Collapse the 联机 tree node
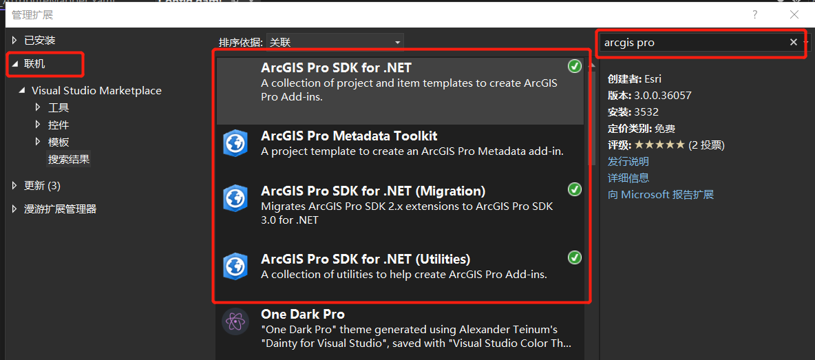The height and width of the screenshot is (360, 815). point(14,64)
